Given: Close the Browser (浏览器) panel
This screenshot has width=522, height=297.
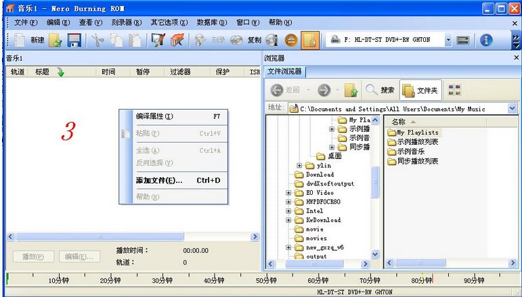Looking at the screenshot, I should pyautogui.click(x=516, y=58).
